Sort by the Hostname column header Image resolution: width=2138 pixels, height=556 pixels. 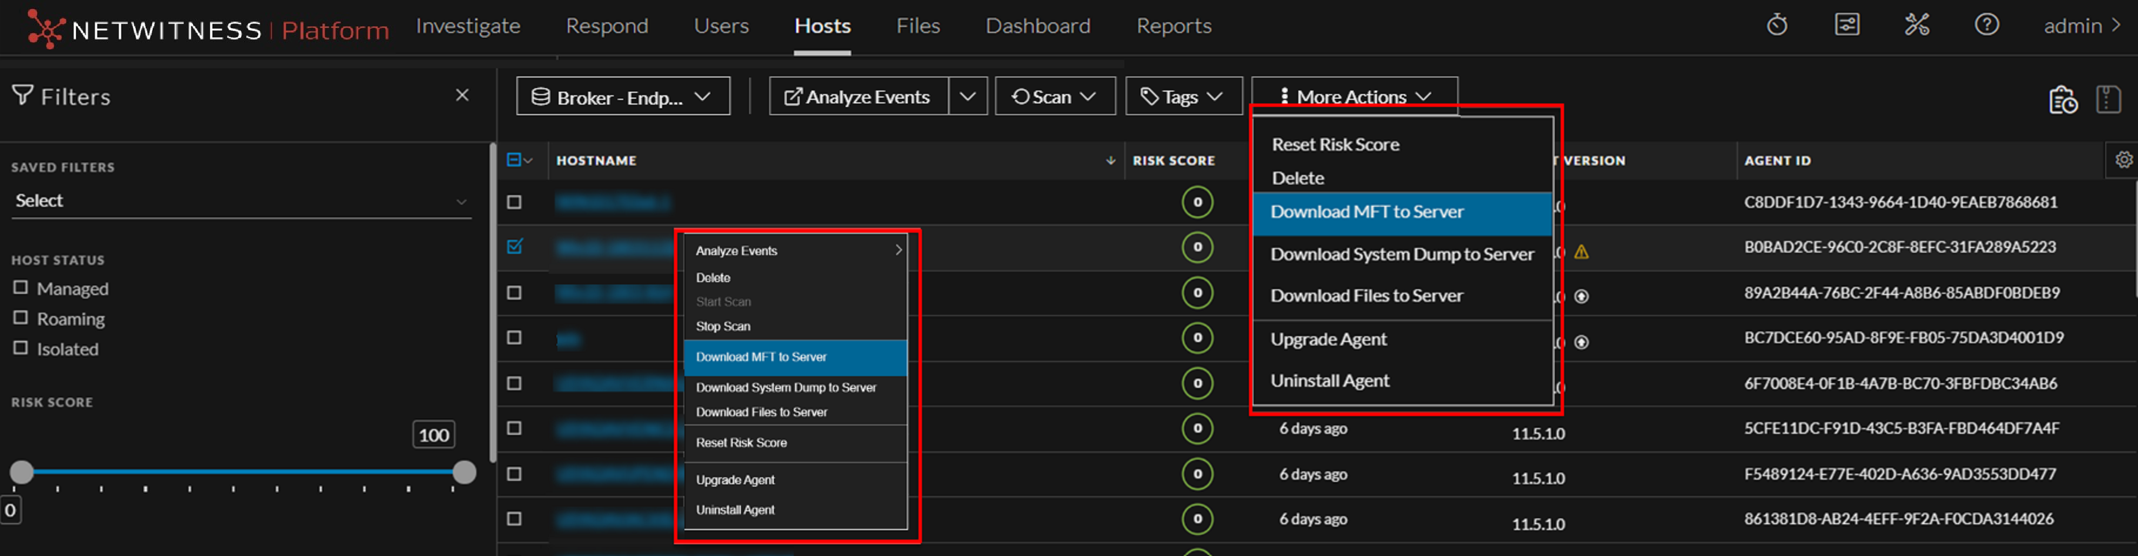596,161
